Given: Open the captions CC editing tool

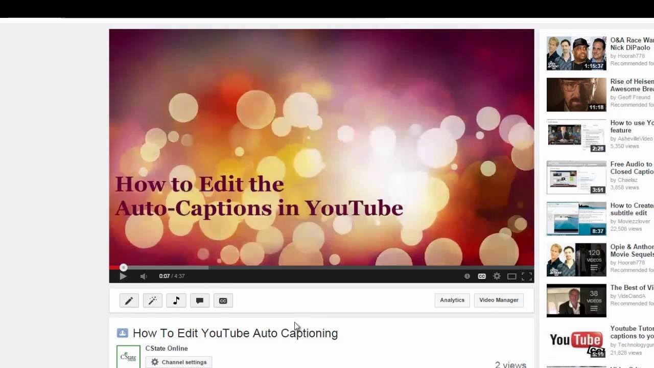Looking at the screenshot, I should tap(223, 301).
